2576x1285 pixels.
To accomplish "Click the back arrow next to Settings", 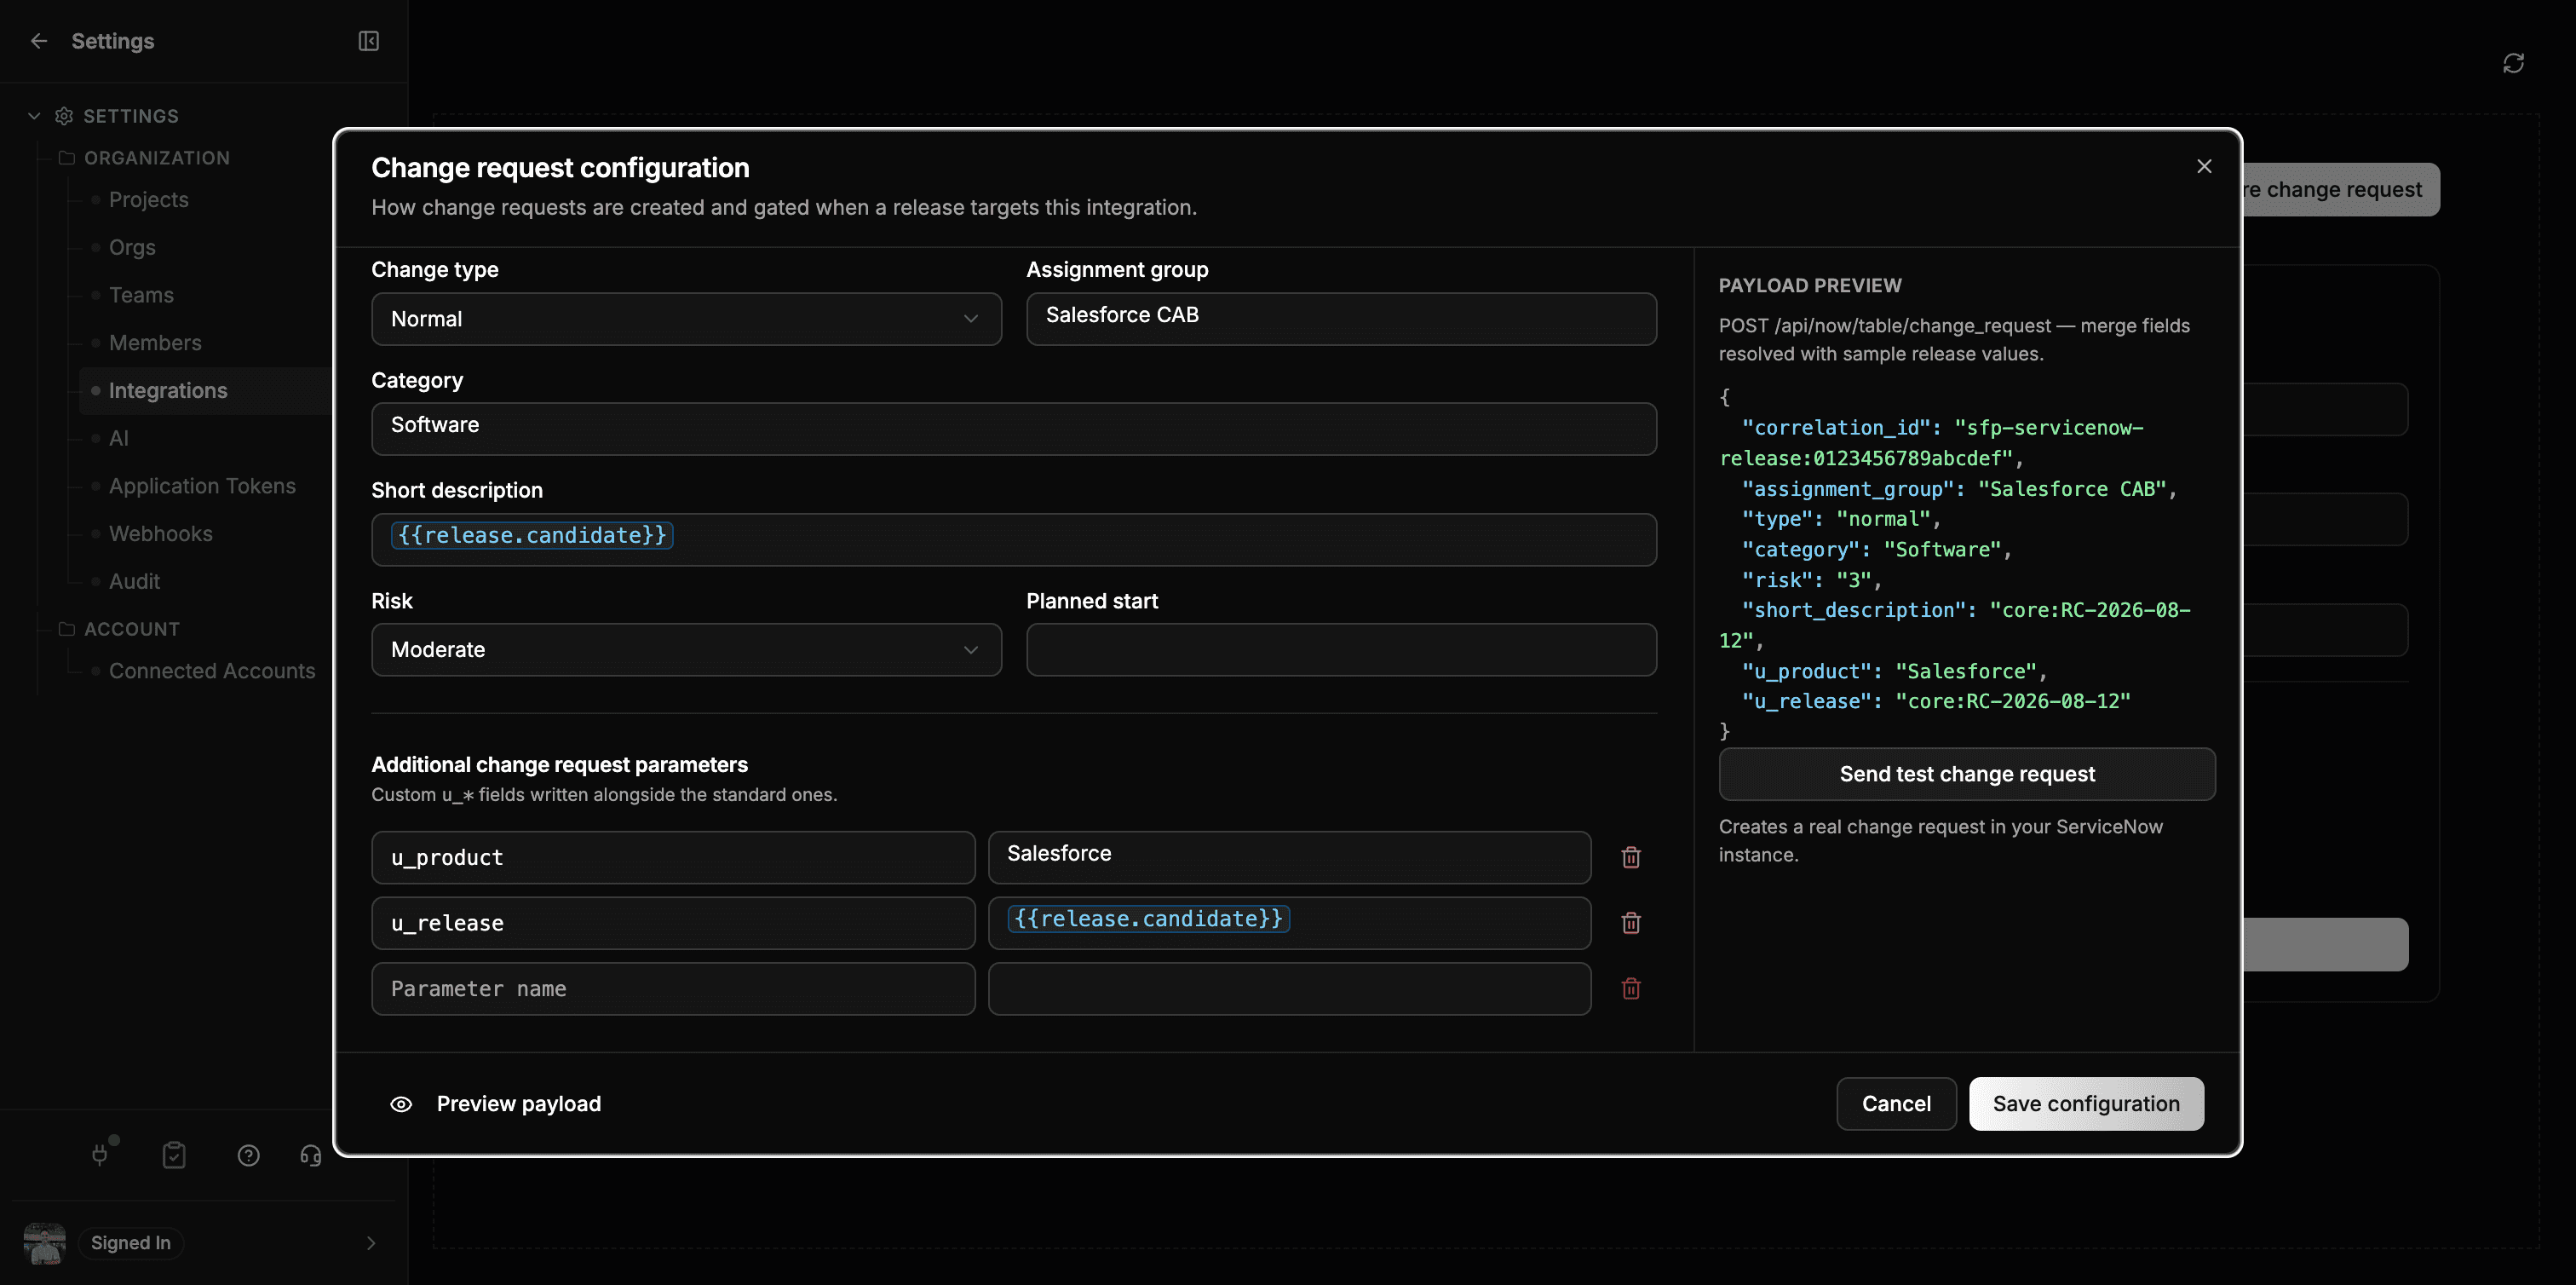I will click(39, 41).
